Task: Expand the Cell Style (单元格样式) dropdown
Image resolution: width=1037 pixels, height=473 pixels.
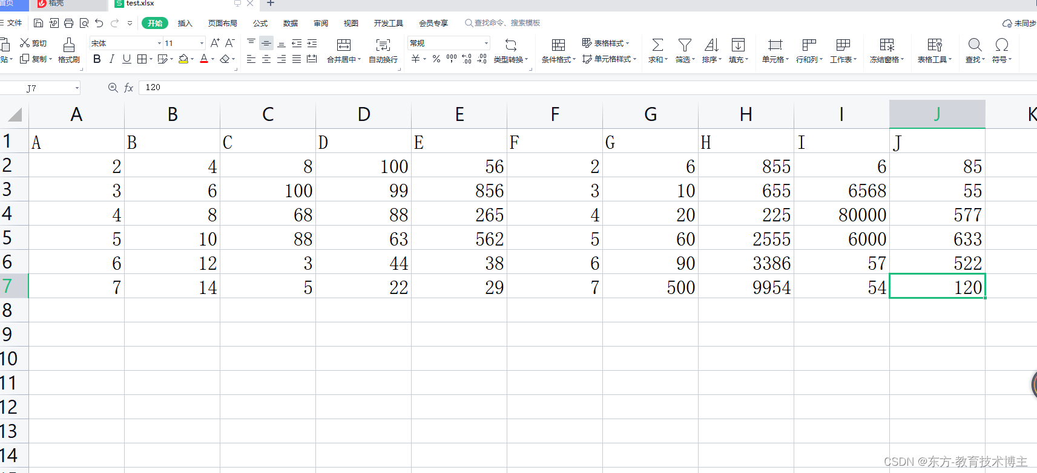Action: 634,59
